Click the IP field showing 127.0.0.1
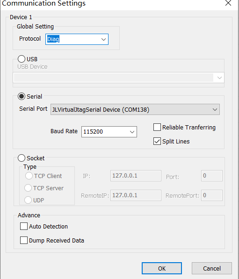This screenshot has height=279, width=239. tap(136, 176)
